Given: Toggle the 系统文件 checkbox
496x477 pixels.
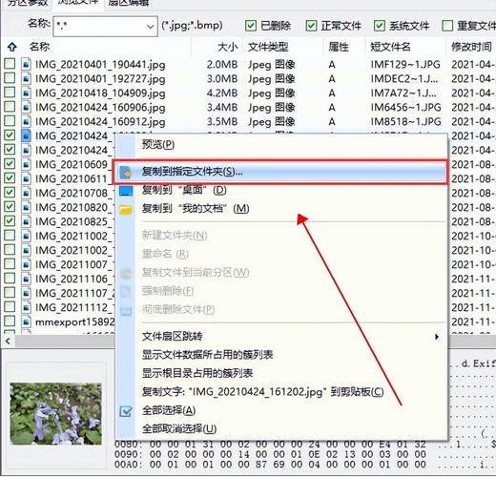Looking at the screenshot, I should coord(380,26).
